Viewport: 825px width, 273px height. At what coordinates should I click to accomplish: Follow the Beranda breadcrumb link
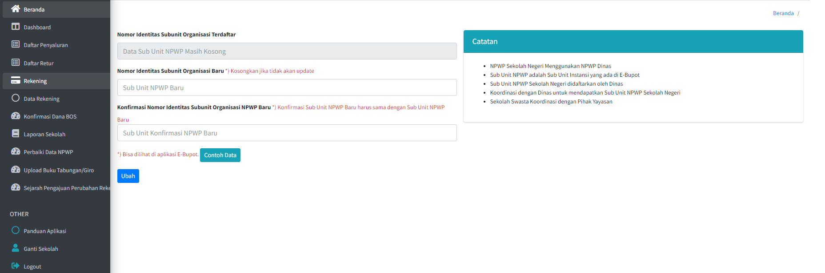(783, 13)
